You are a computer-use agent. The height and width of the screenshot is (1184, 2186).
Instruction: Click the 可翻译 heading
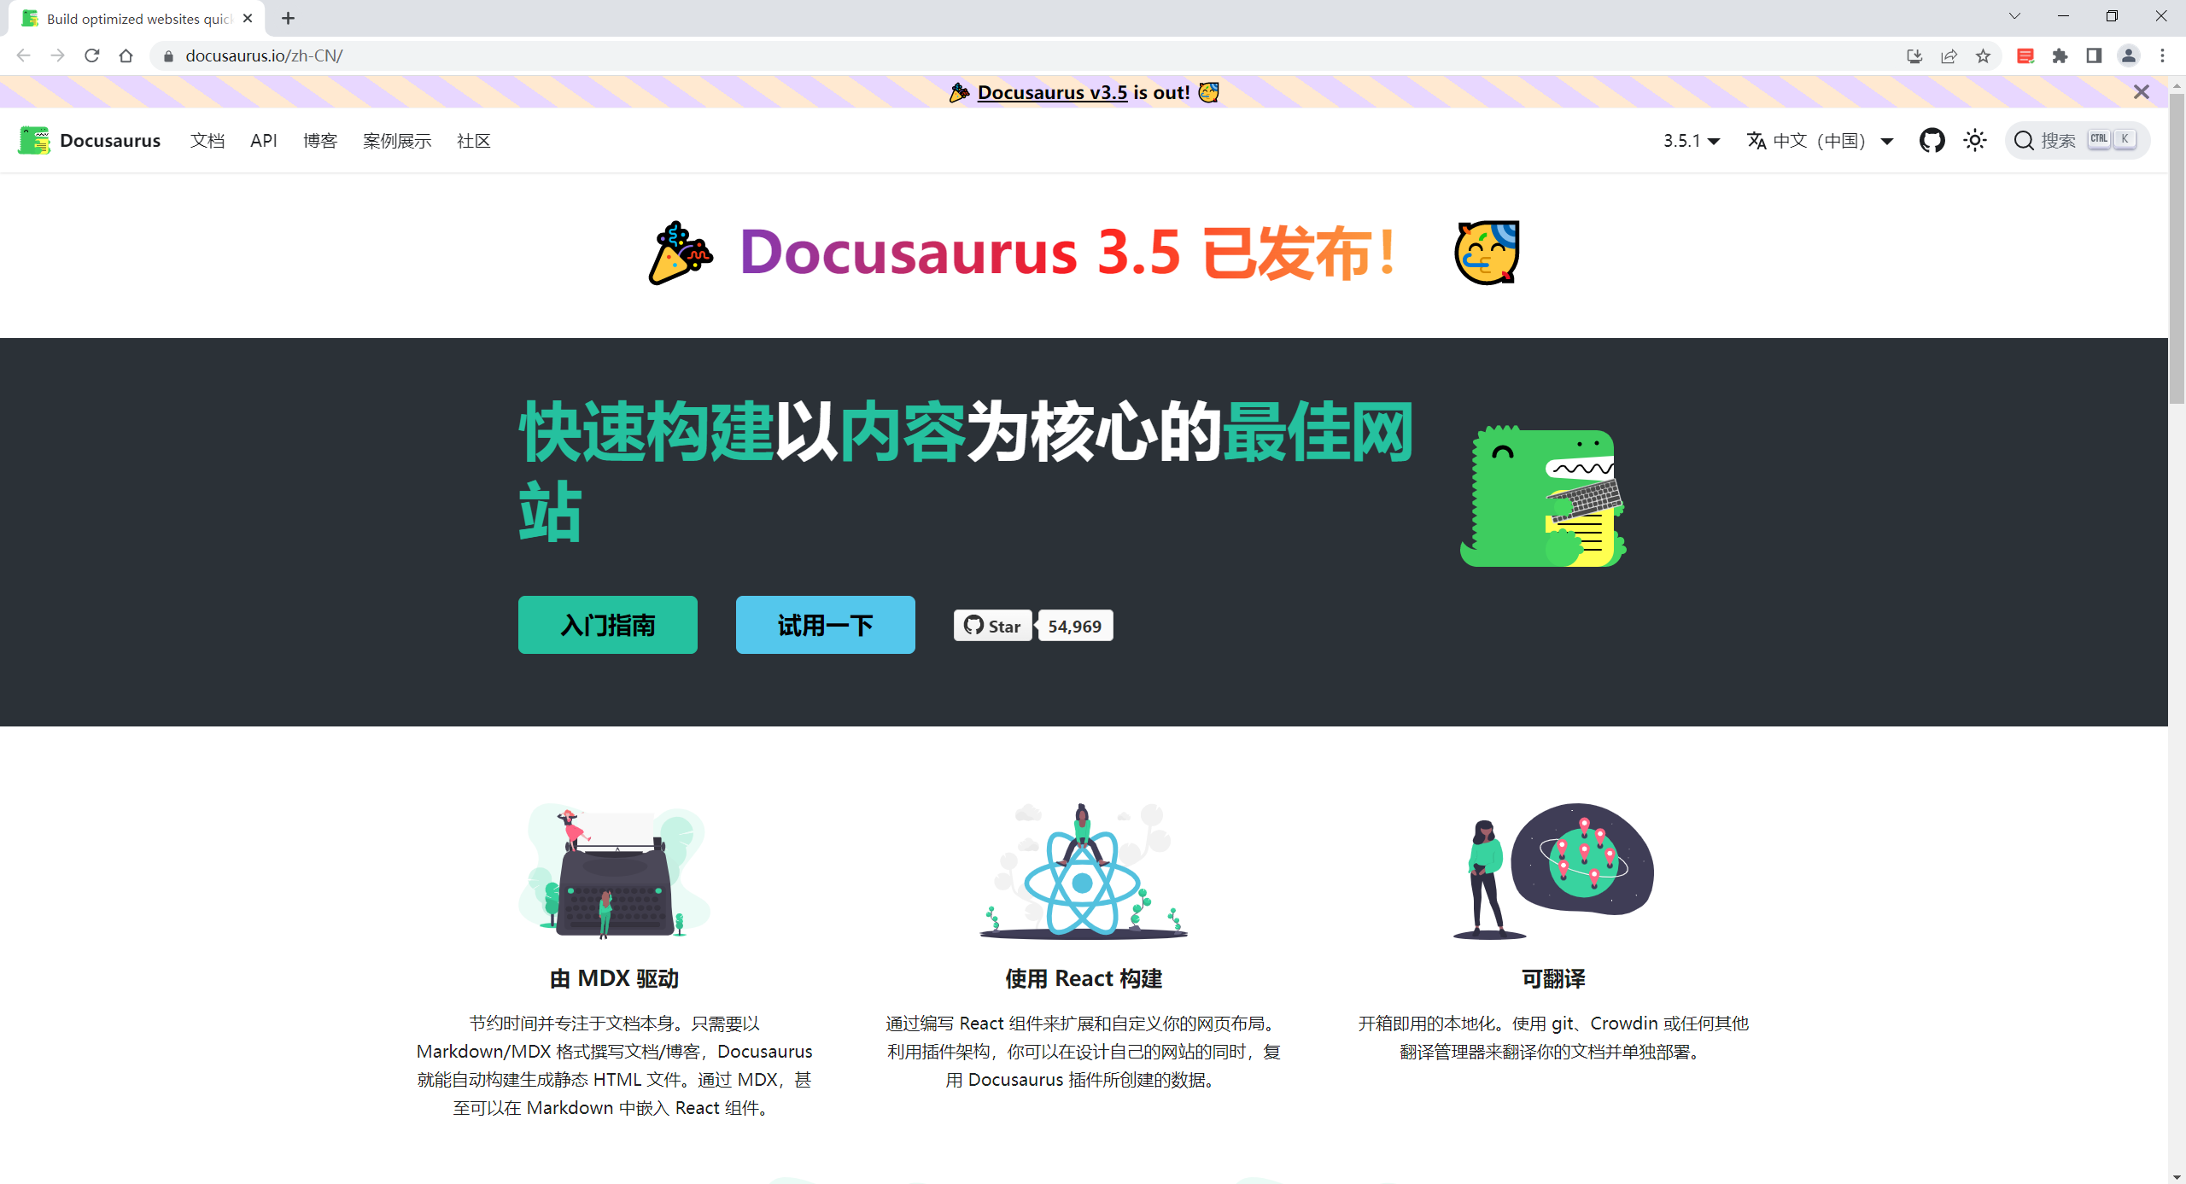(x=1553, y=978)
